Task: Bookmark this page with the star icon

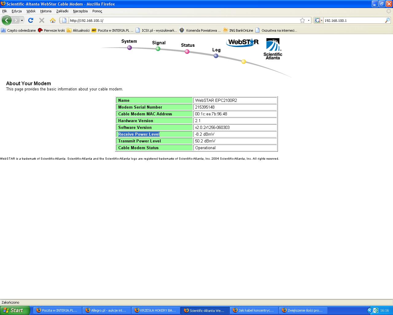Action: tap(302, 20)
